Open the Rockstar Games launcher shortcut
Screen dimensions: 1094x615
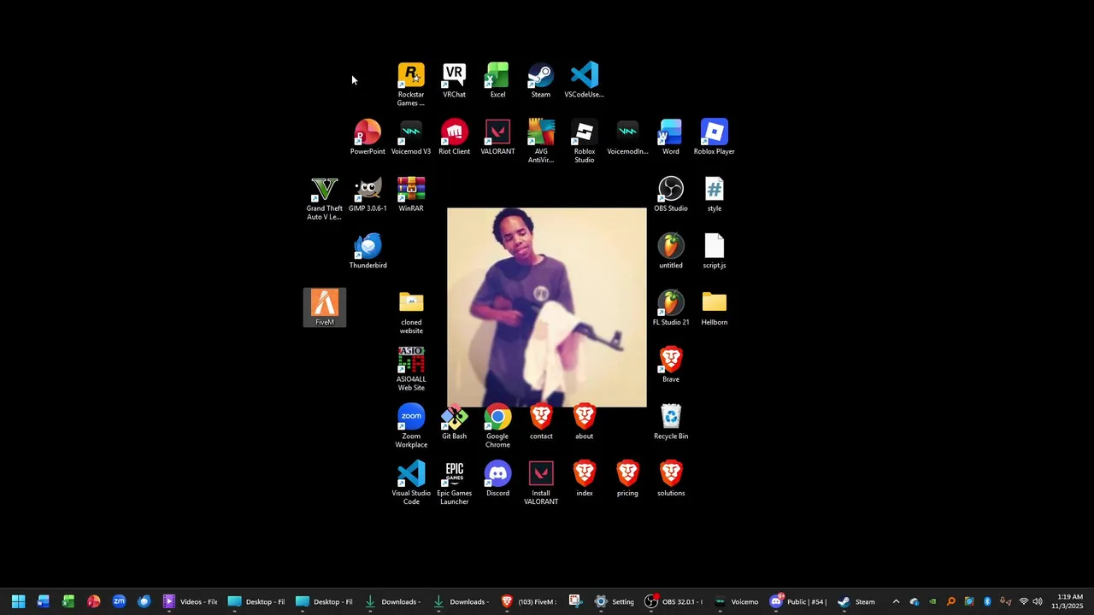pyautogui.click(x=411, y=84)
